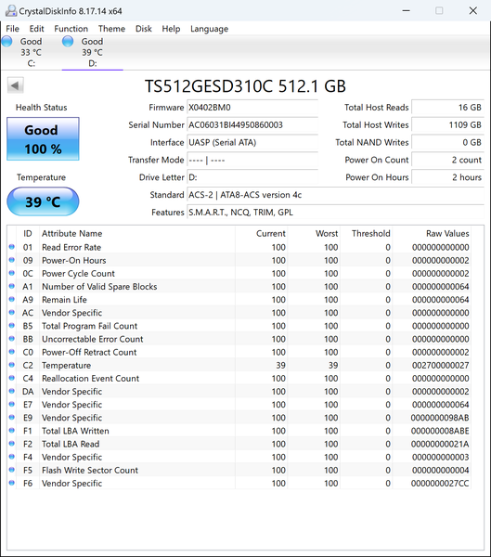Click the status dot for Total LBA Written
The height and width of the screenshot is (557, 491).
point(12,431)
